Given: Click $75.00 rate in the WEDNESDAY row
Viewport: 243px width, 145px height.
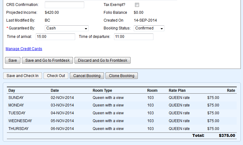Looking at the screenshot, I should (x=213, y=121).
